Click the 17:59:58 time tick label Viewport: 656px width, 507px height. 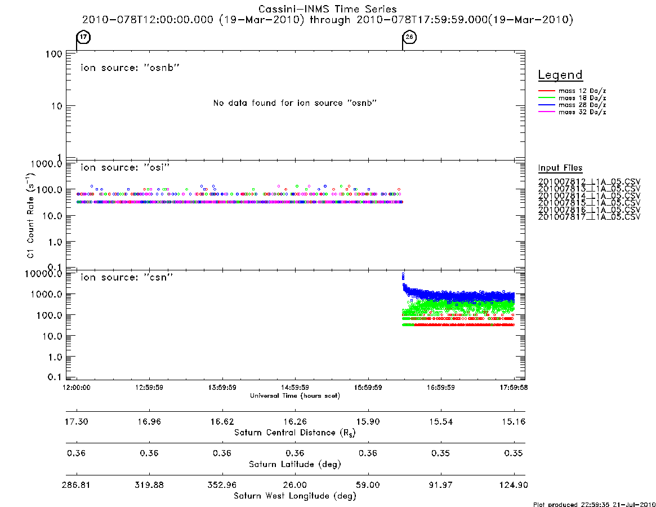pyautogui.click(x=514, y=388)
